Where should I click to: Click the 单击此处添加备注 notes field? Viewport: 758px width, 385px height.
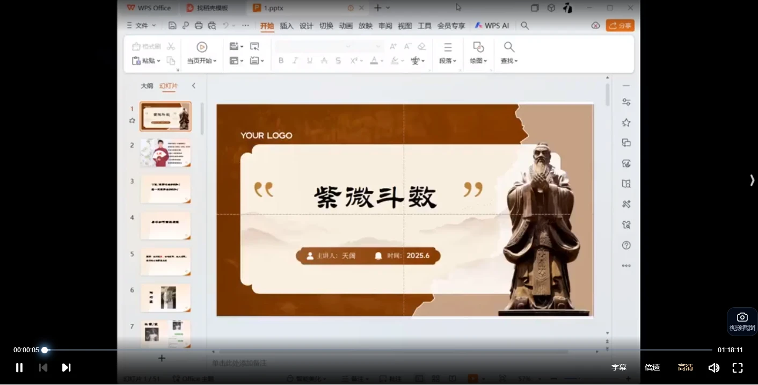pos(239,364)
